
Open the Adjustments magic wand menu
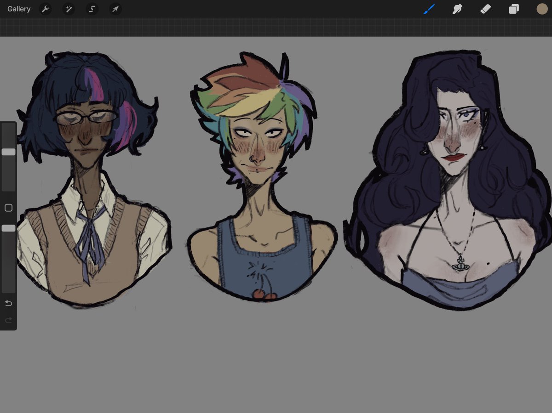point(69,9)
